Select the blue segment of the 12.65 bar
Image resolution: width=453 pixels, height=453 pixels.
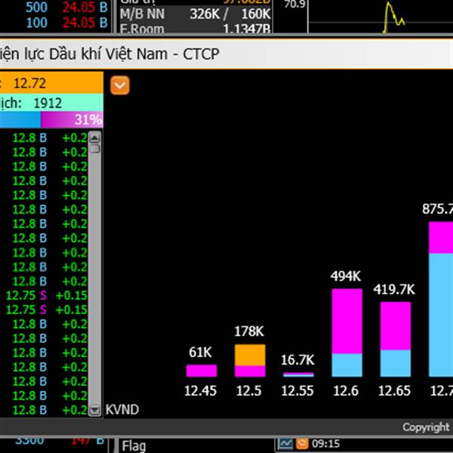(396, 363)
